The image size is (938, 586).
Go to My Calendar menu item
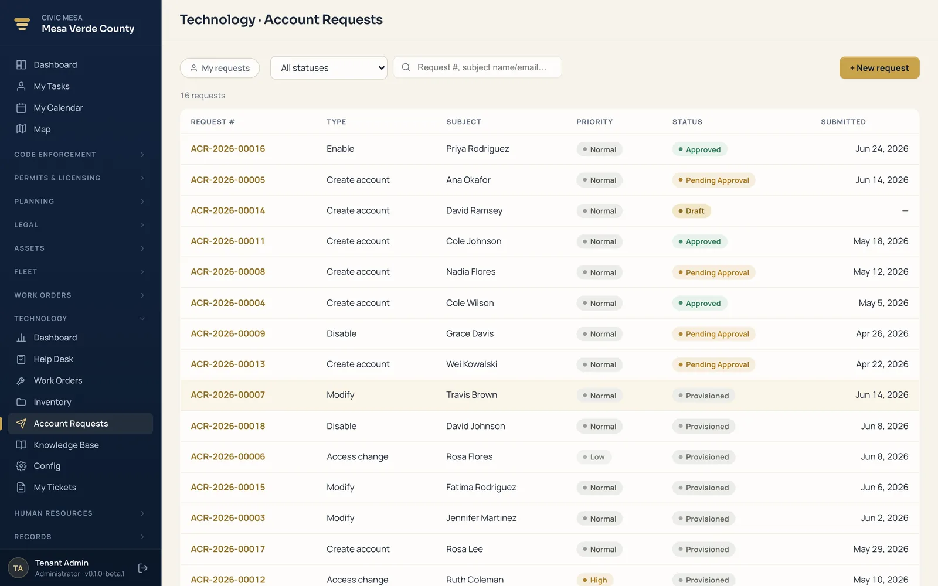point(80,108)
